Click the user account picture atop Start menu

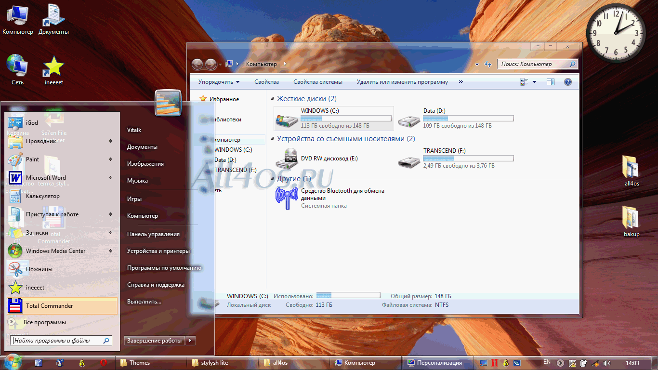pyautogui.click(x=168, y=103)
